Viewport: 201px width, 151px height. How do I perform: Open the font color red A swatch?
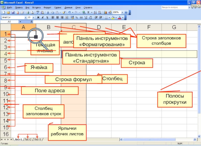point(119,18)
